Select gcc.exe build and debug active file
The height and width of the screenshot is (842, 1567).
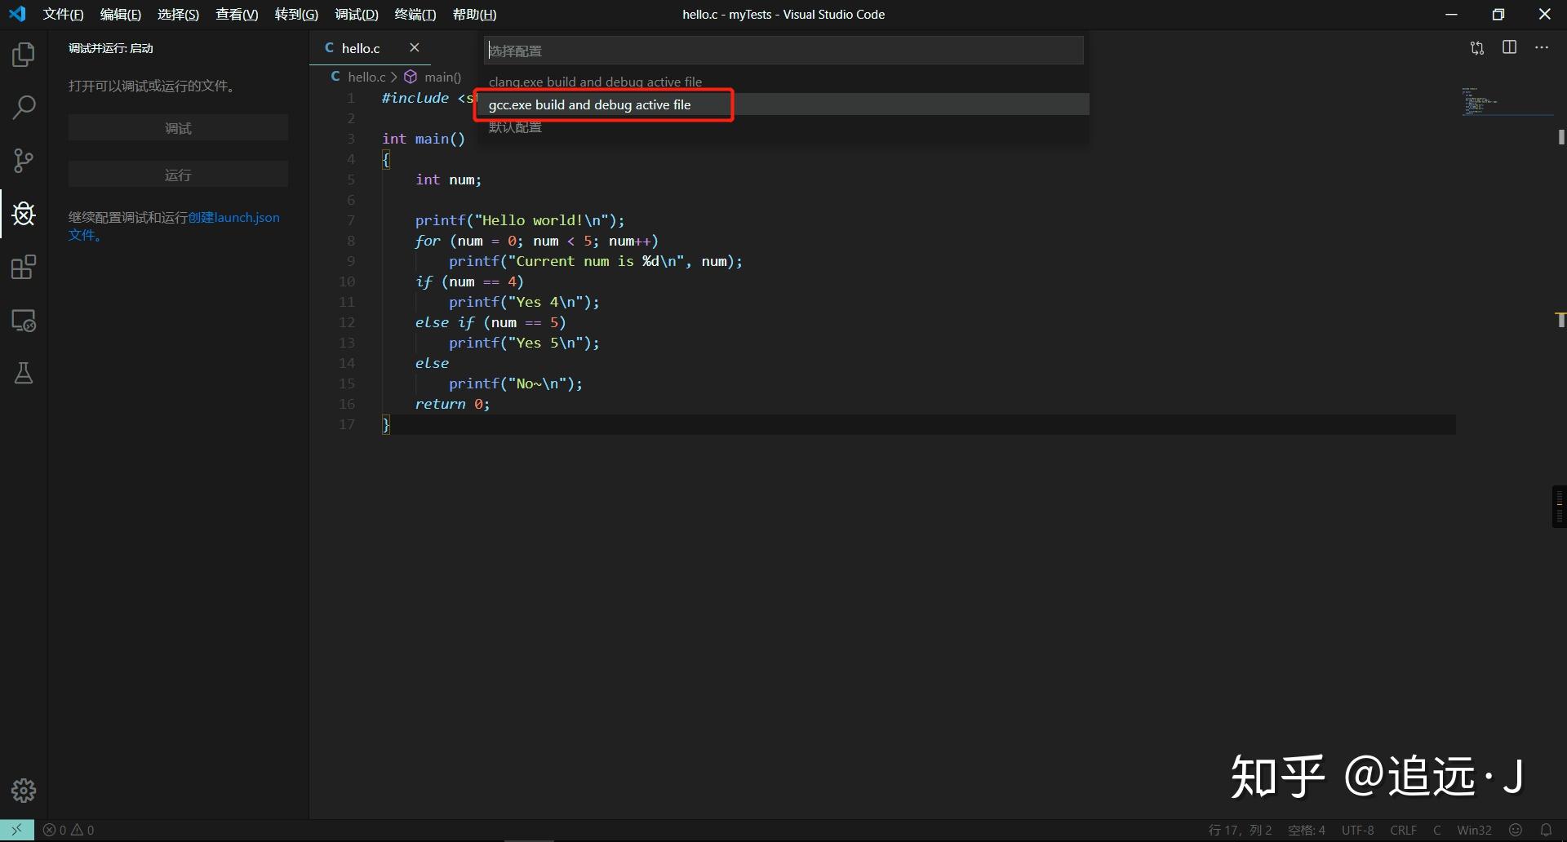coord(588,104)
